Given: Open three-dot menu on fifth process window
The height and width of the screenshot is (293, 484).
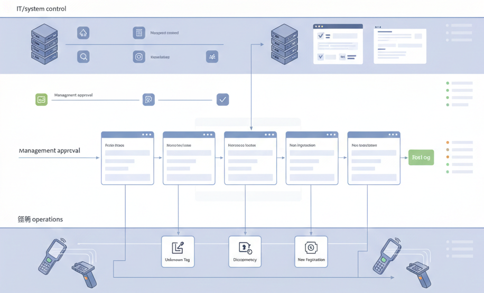Looking at the screenshot, I should point(393,135).
